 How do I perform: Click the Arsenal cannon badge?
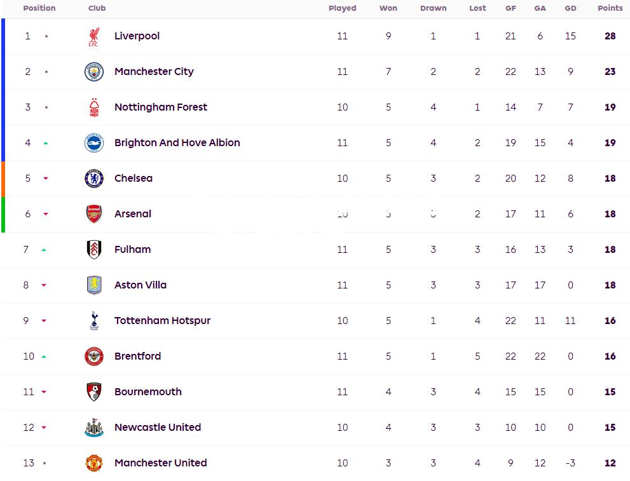click(x=94, y=214)
